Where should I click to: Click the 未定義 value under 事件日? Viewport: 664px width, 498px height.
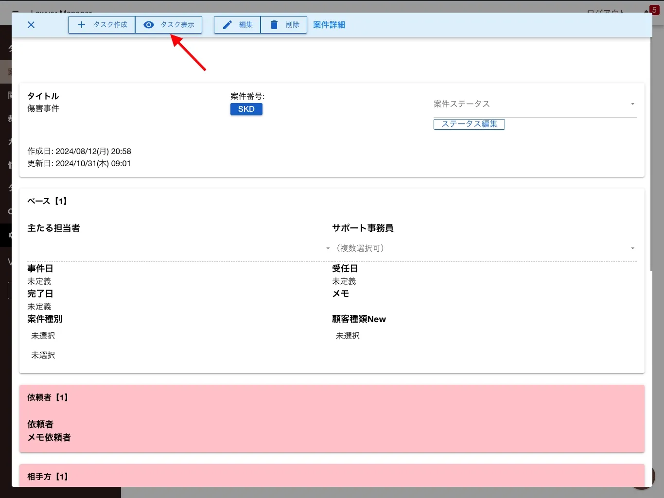[39, 281]
